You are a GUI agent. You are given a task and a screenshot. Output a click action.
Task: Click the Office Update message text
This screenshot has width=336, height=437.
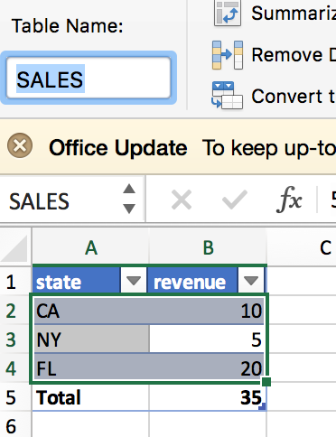click(268, 148)
